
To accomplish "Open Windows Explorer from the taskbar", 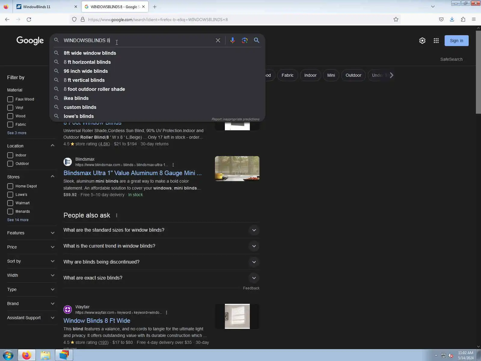I will click(x=45, y=355).
